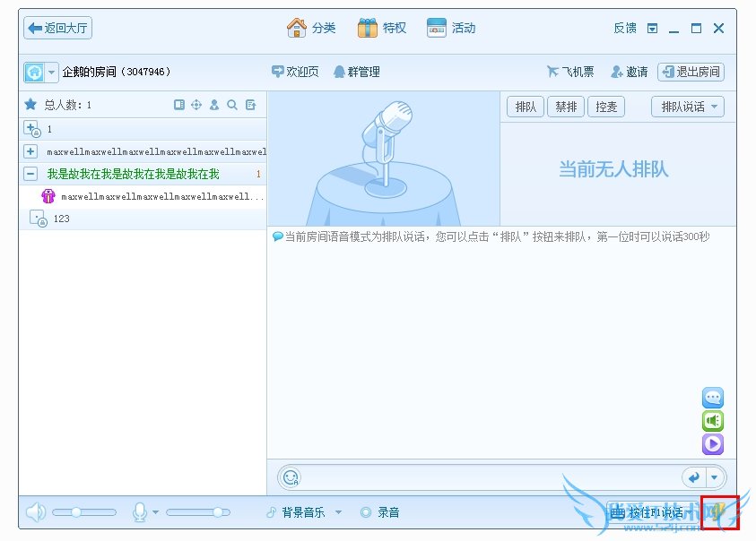Select the locked sub-channel 123
The image size is (756, 541).
click(x=143, y=219)
